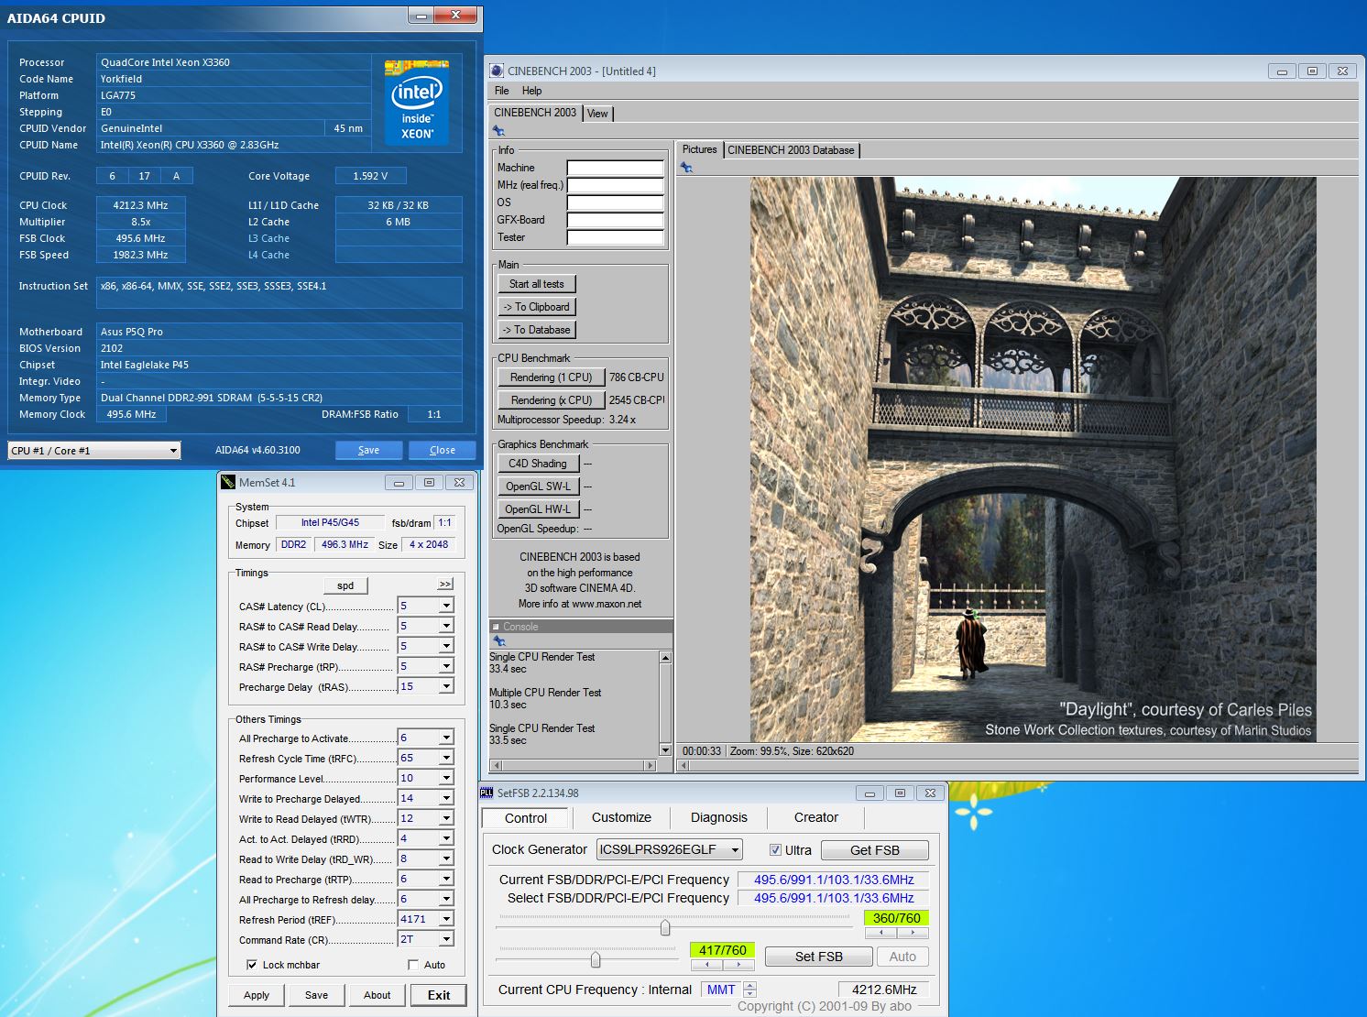The width and height of the screenshot is (1367, 1017).
Task: Click the -> To Clipboard button
Action: (537, 307)
